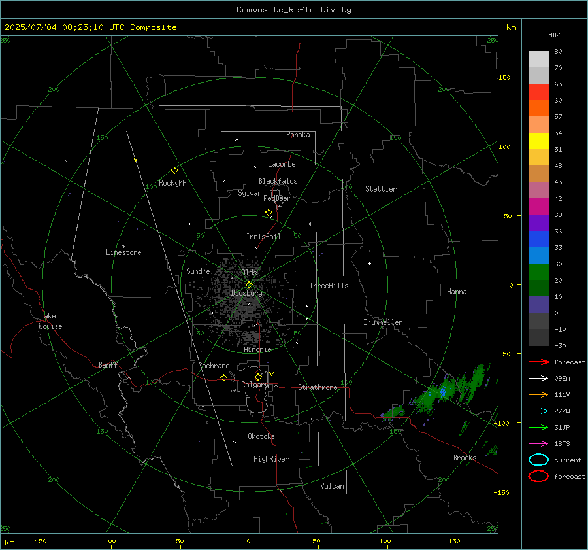
Task: Click the Blackfalds city label
Action: (x=278, y=181)
